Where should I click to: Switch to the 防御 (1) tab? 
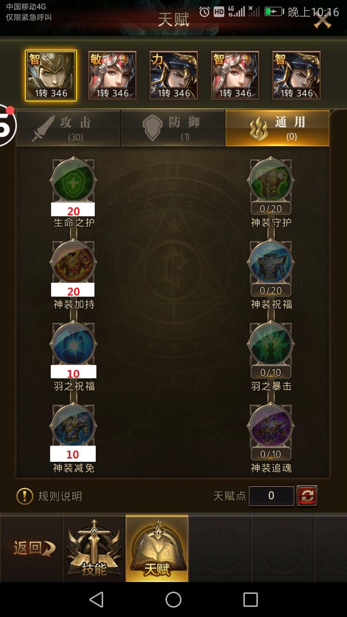tap(173, 129)
